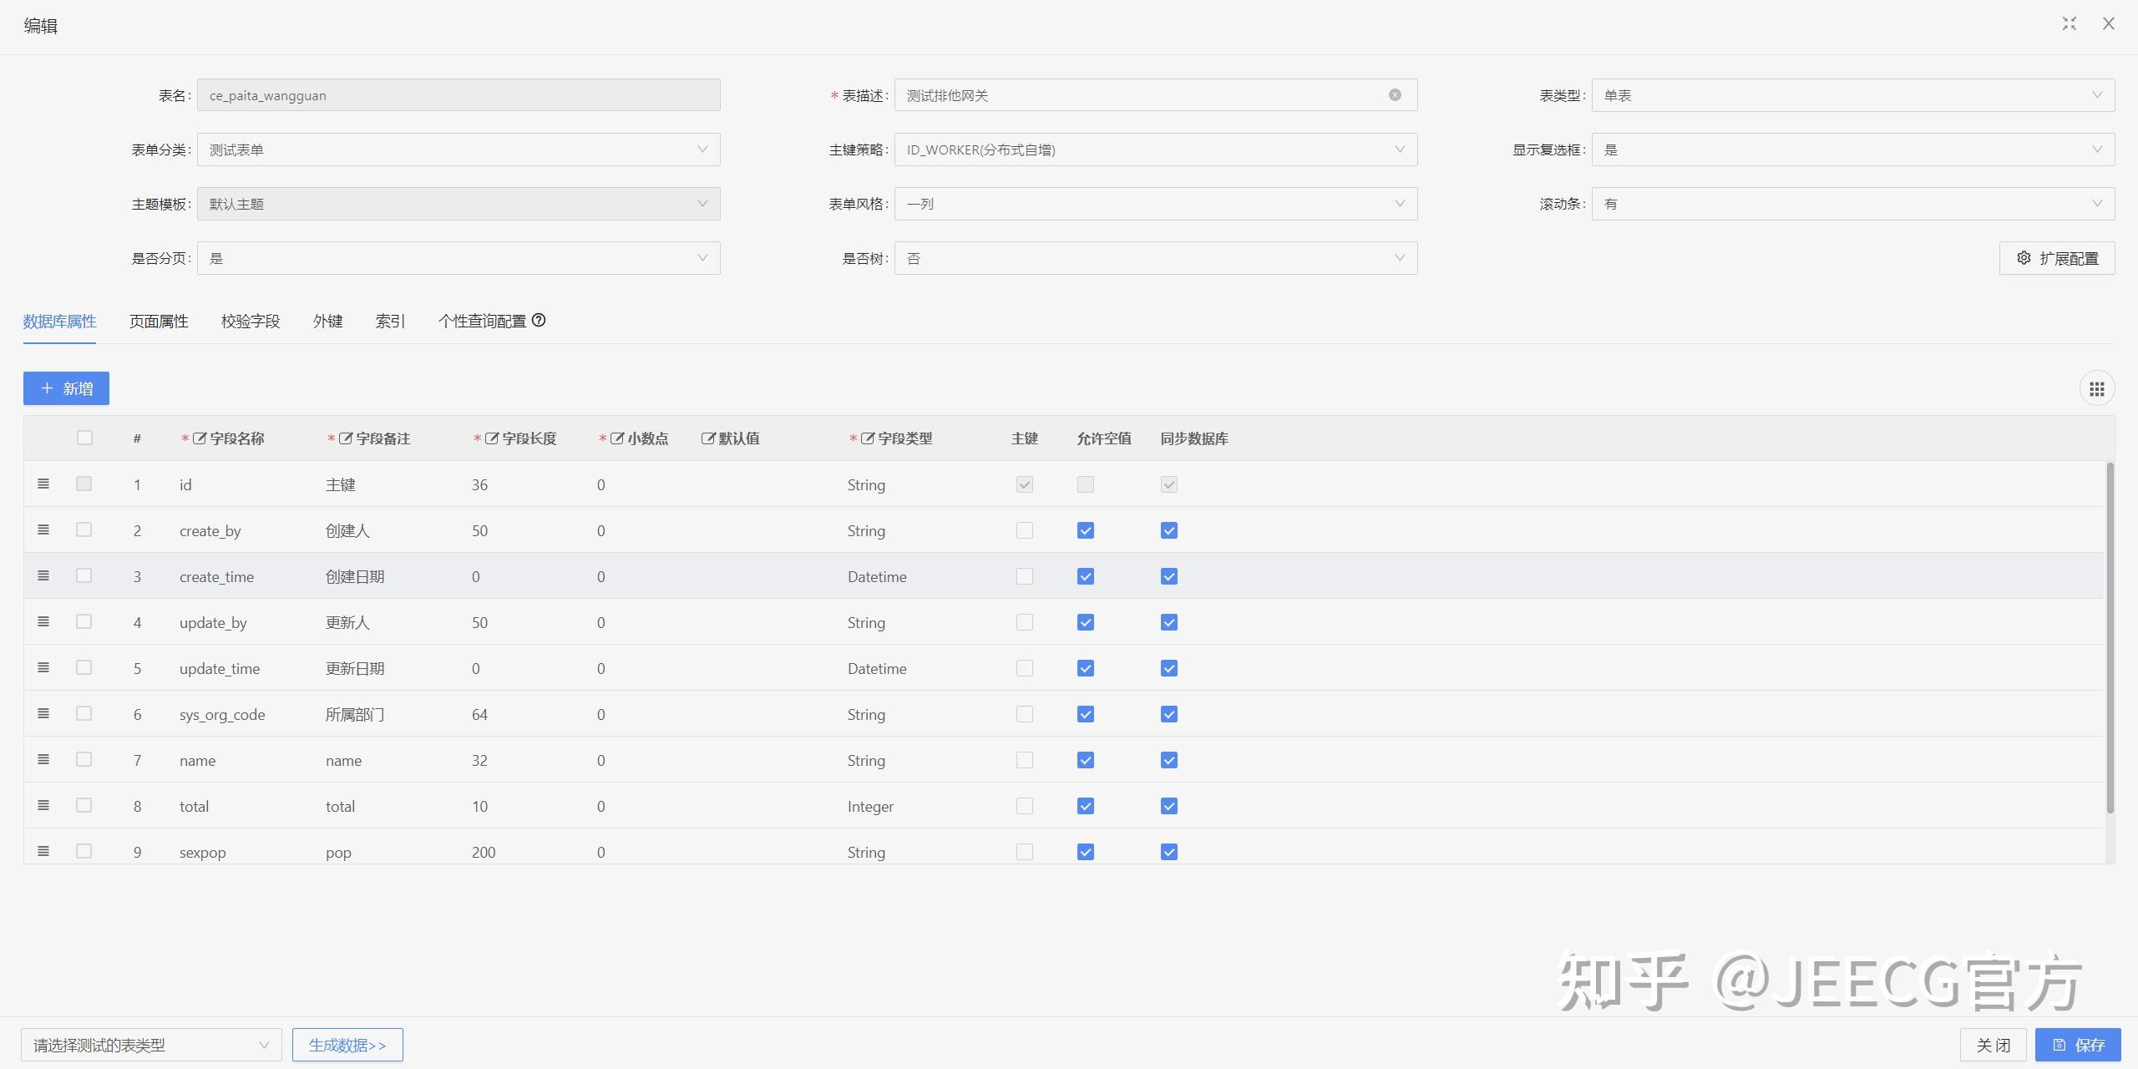Click the edit pencil icon on 默认值 header

(706, 438)
